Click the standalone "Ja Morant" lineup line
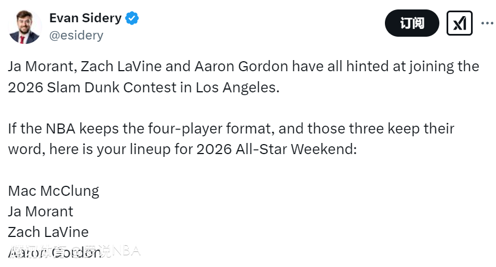The height and width of the screenshot is (267, 496). coord(41,211)
